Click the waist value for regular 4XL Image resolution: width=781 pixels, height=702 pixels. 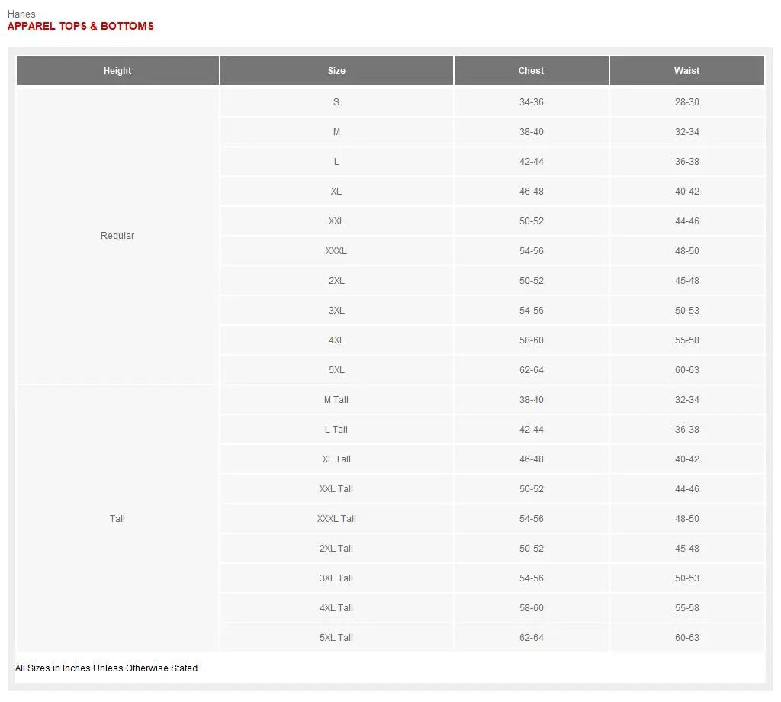(x=686, y=340)
